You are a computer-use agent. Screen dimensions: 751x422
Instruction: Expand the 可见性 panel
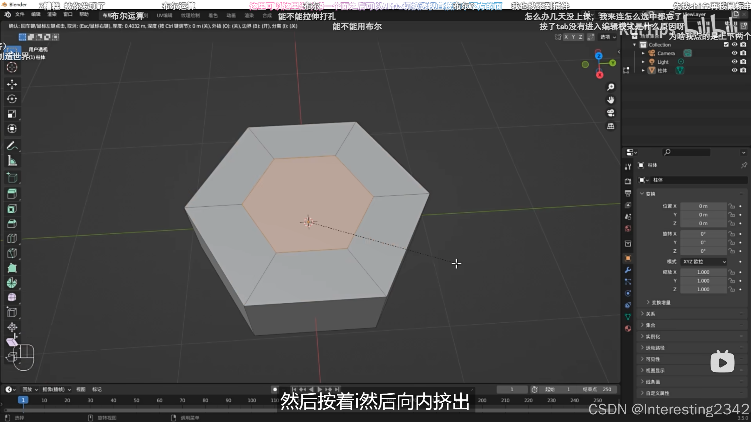653,359
